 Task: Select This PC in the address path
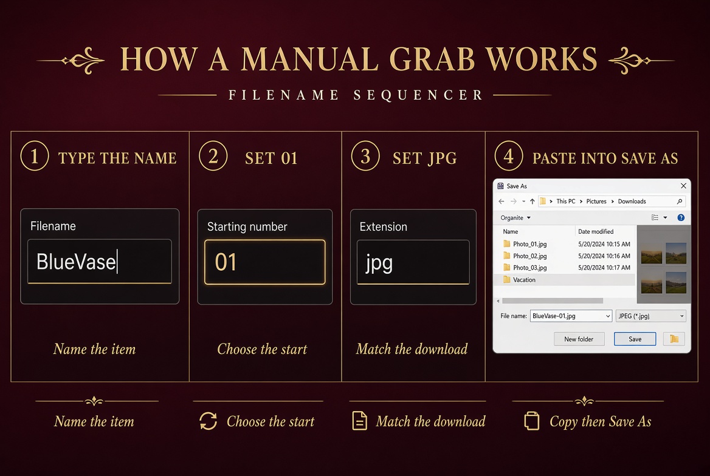(565, 202)
